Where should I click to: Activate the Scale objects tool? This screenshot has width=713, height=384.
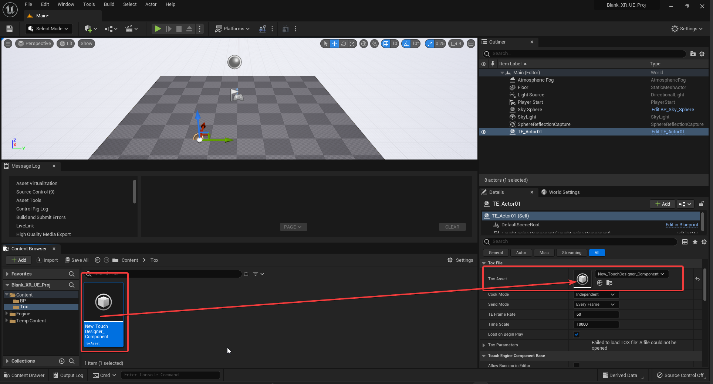(352, 44)
